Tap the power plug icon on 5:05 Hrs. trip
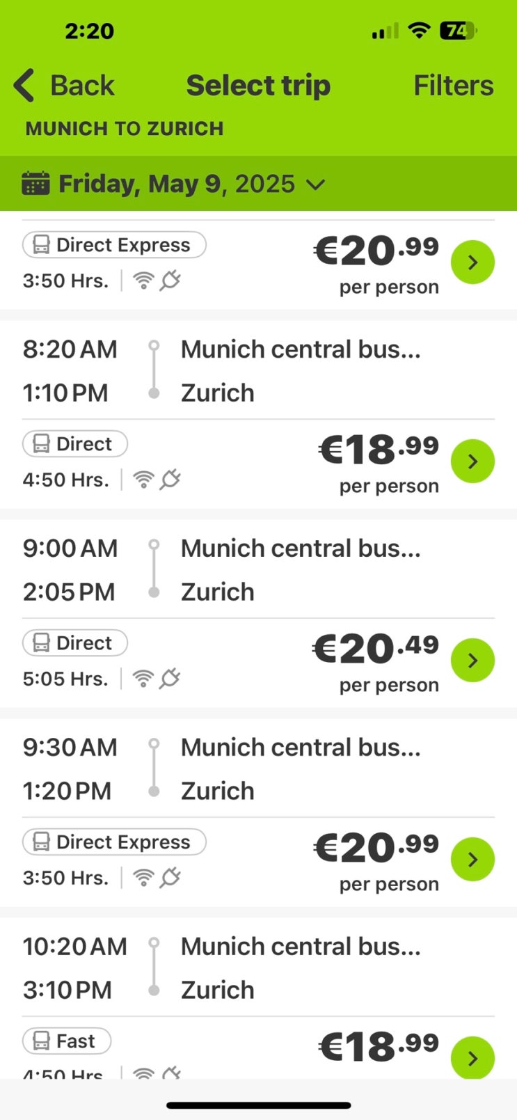The height and width of the screenshot is (1120, 517). pos(170,678)
